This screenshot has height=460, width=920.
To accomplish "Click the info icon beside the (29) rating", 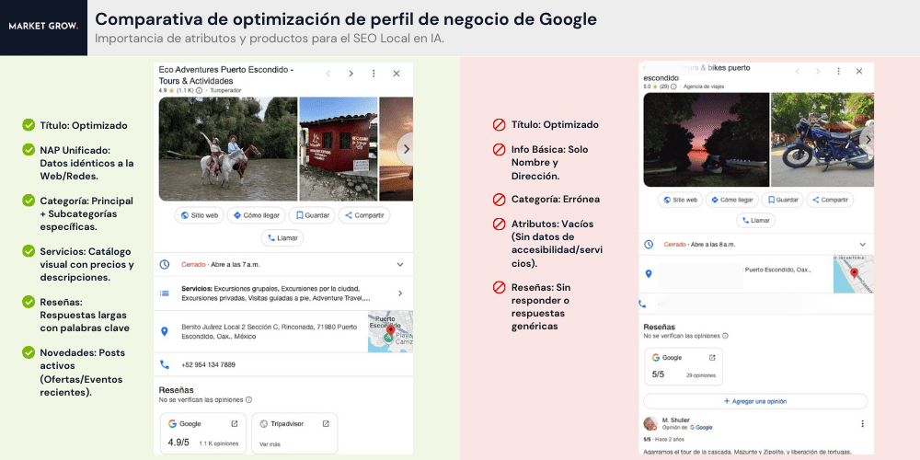I will [x=674, y=86].
